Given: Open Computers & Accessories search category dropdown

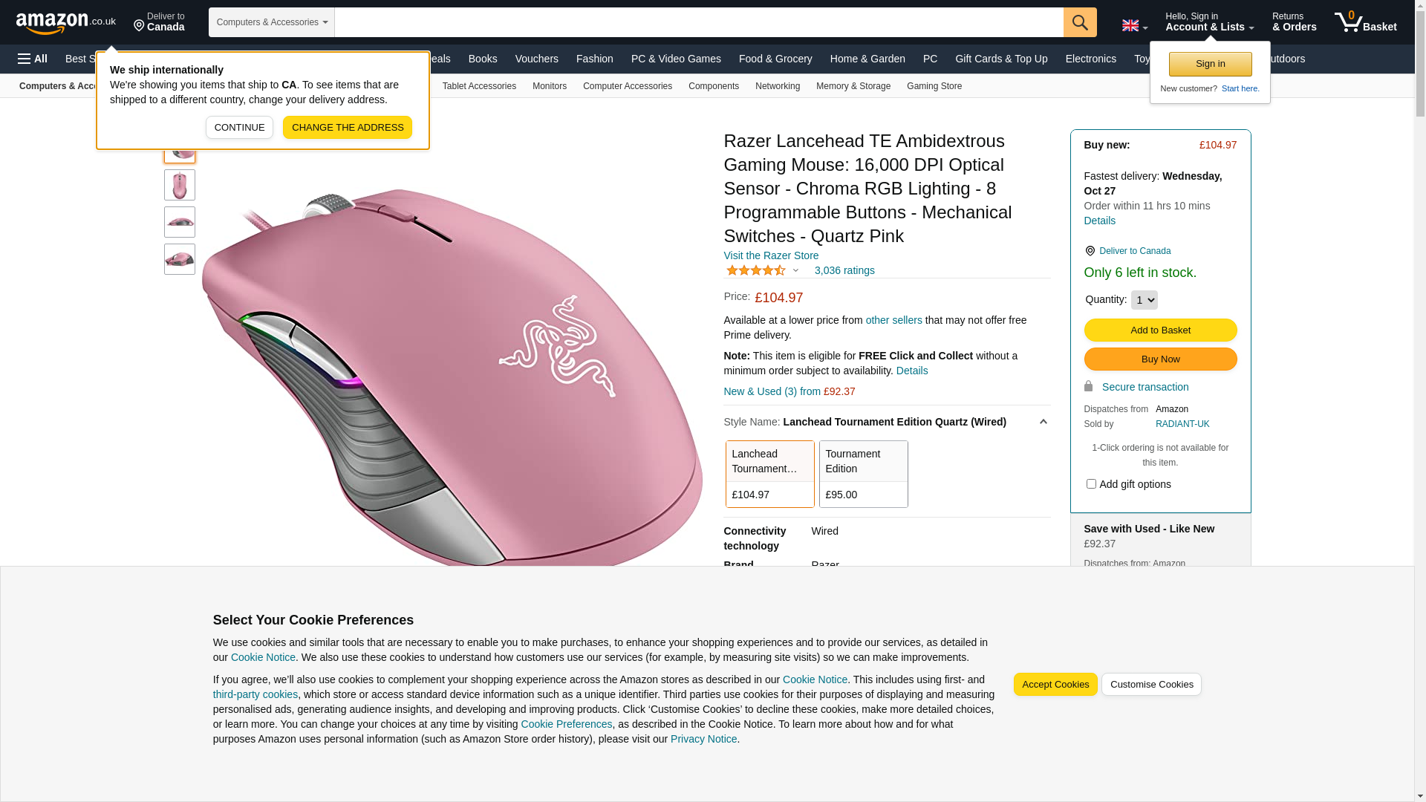Looking at the screenshot, I should (272, 22).
